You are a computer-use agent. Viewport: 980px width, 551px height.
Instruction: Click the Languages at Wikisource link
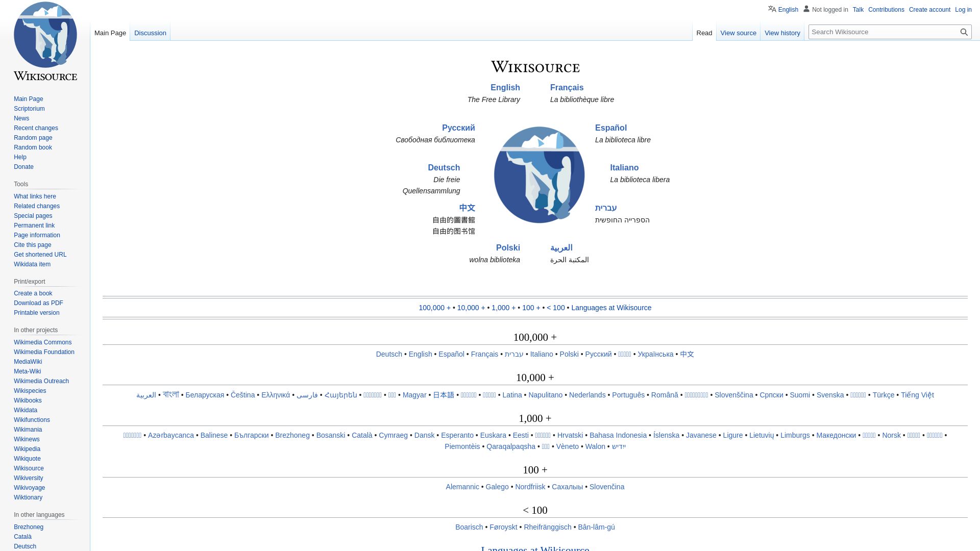[611, 308]
